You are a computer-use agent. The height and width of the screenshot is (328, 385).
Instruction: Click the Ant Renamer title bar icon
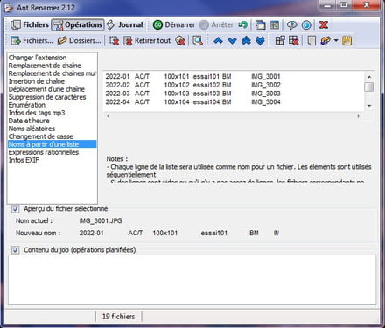9,8
